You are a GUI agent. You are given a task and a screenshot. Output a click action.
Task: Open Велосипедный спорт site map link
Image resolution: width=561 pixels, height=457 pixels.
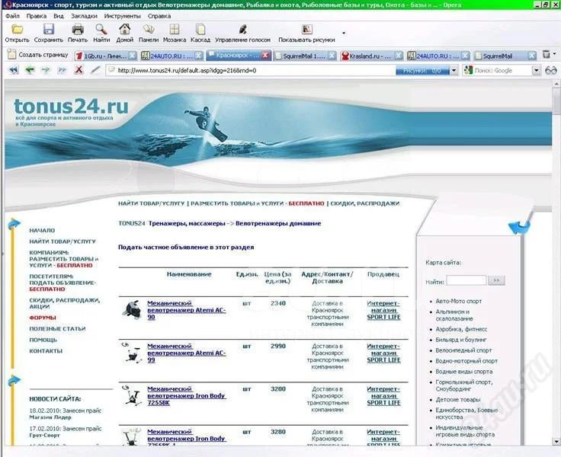tap(463, 350)
